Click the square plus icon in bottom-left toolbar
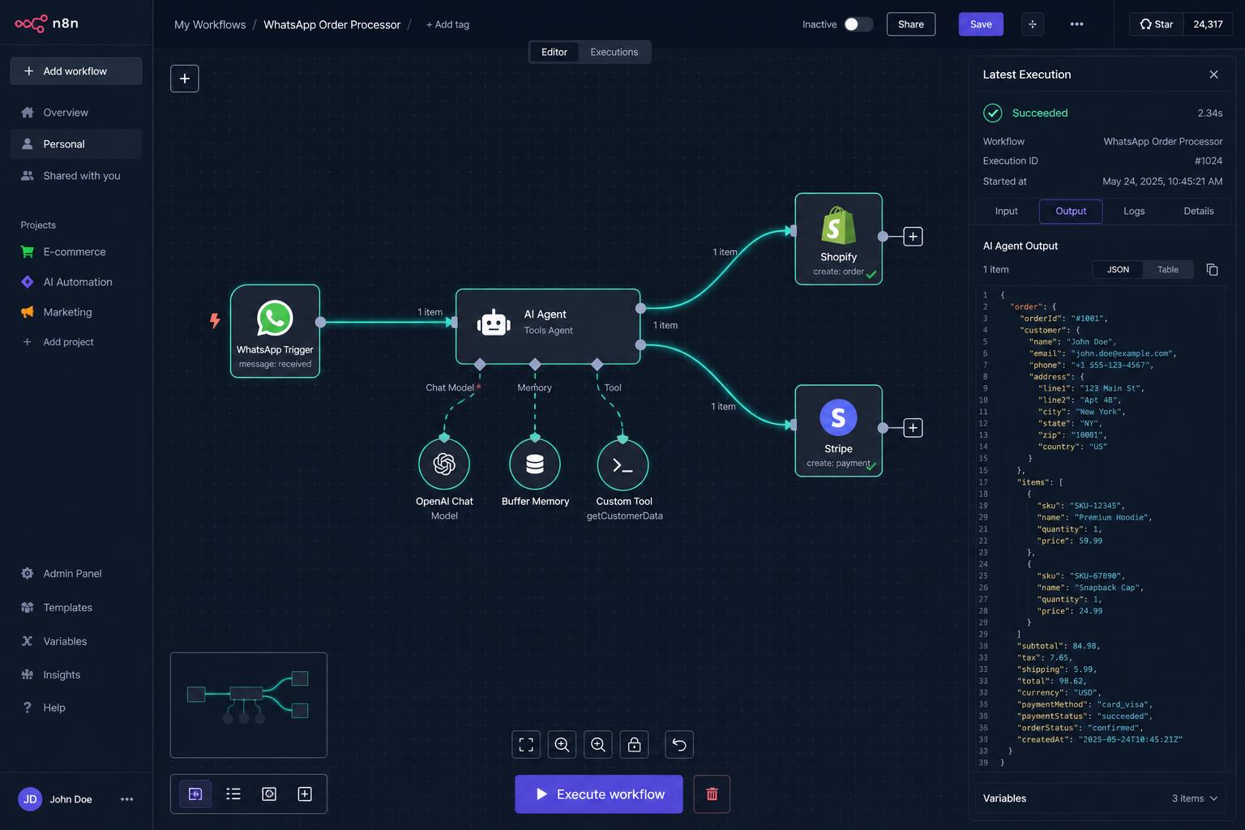 (305, 794)
